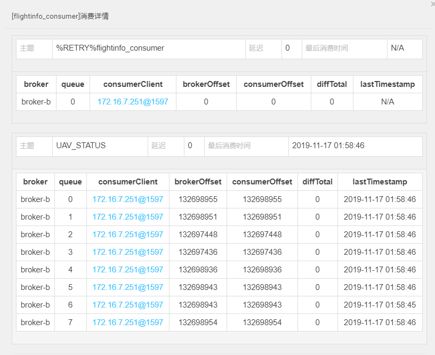Click lastTimestamp column header in UAV_STATUS table
Screen dimensions: 435x355
tap(380, 182)
